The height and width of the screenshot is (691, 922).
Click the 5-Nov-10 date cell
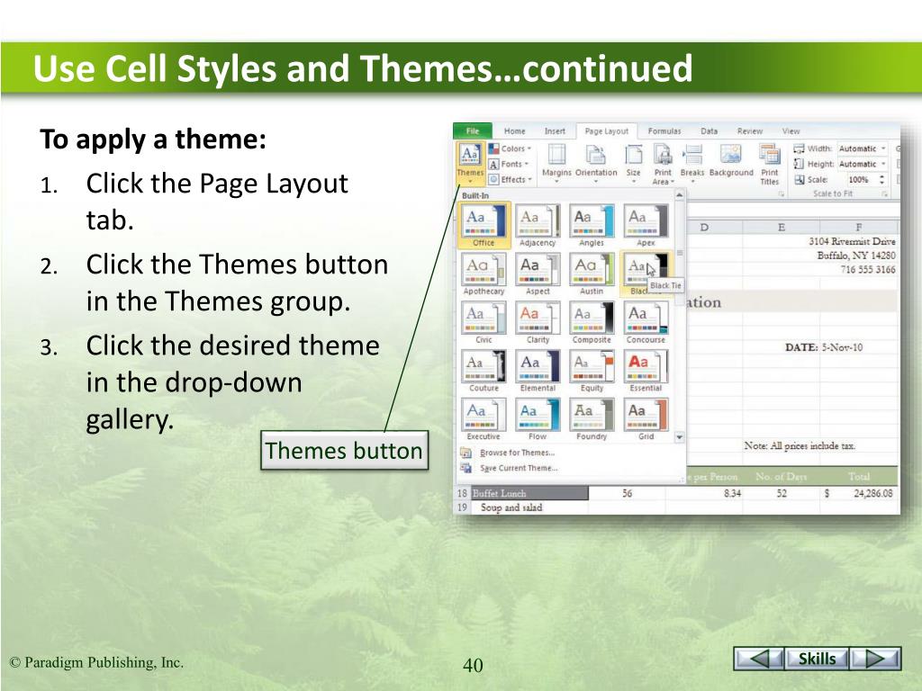842,347
